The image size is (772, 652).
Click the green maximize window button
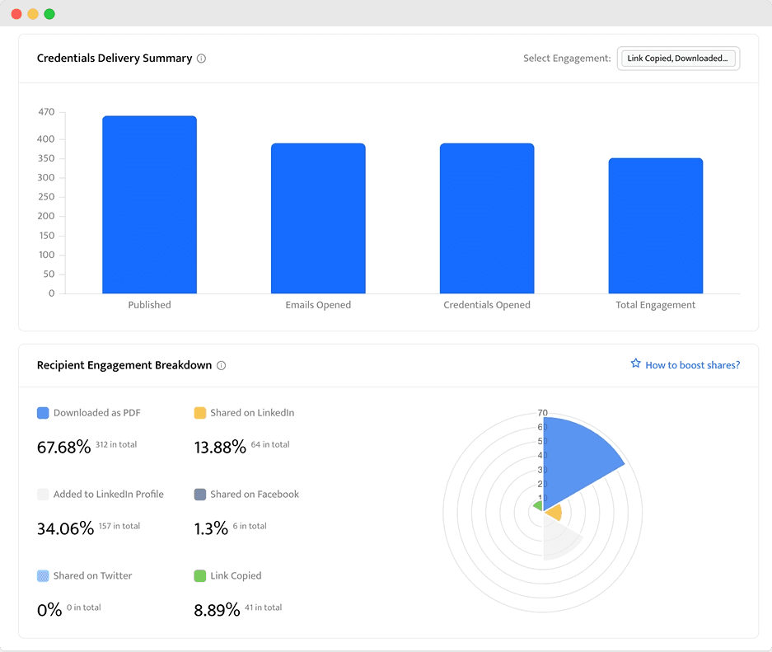[49, 14]
